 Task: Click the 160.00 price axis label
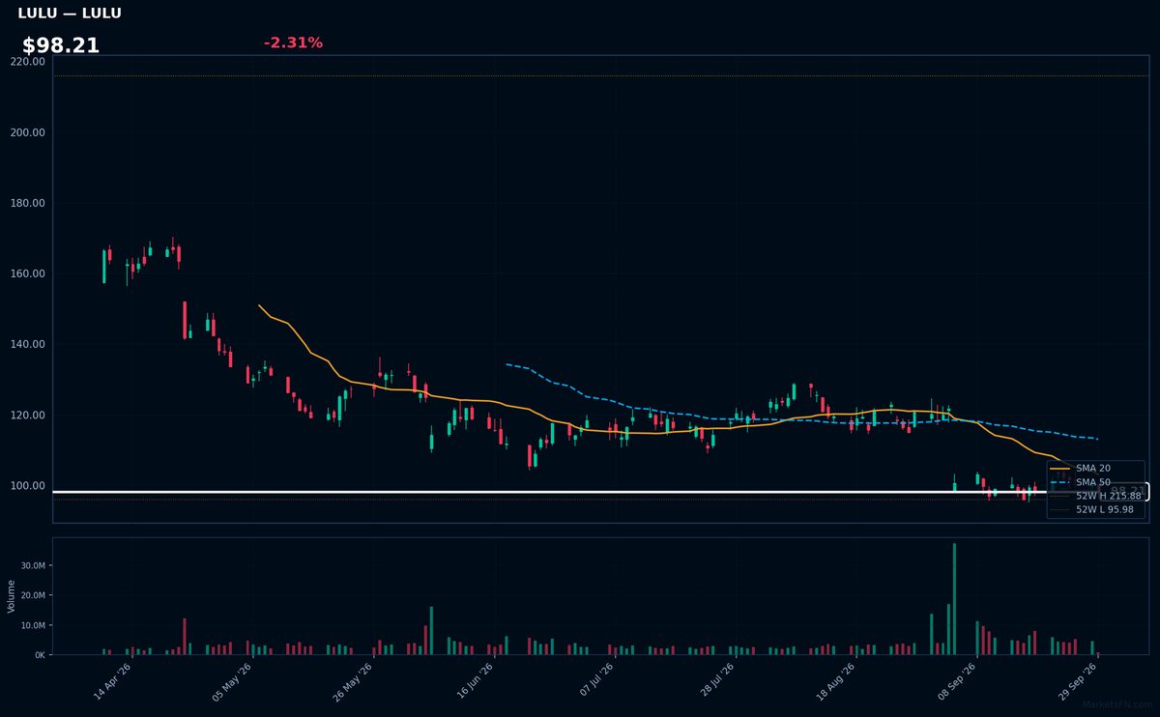tap(28, 273)
